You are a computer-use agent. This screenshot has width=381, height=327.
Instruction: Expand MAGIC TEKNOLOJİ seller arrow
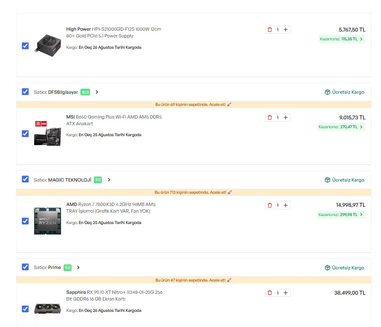[x=109, y=180]
